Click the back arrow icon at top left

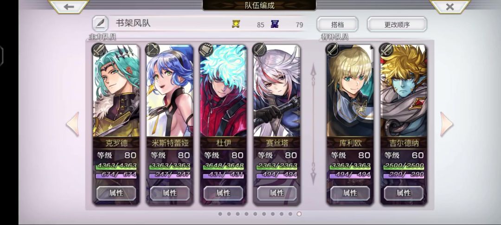tap(69, 6)
